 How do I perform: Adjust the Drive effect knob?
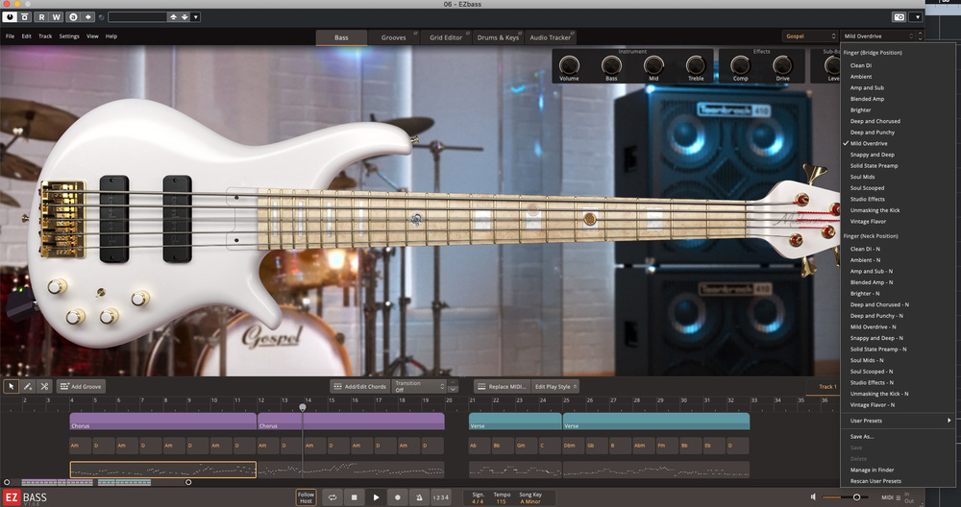(x=782, y=64)
